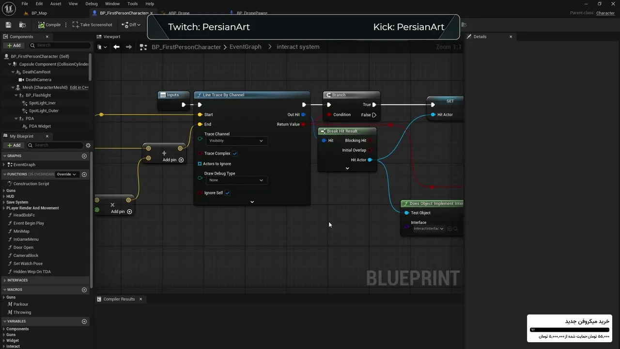
Task: Add a new variable with plus icon
Action: tap(84, 321)
